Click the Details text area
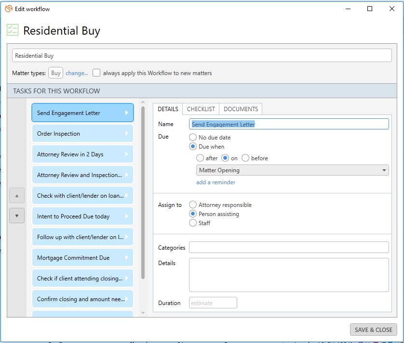 point(289,275)
